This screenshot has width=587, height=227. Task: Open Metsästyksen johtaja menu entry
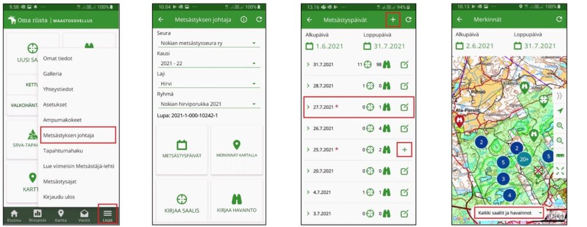pyautogui.click(x=78, y=135)
